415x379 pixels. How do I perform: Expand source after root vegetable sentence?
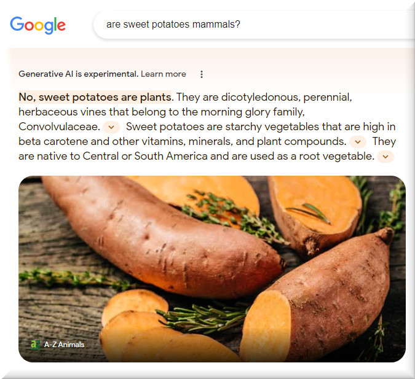click(x=385, y=157)
